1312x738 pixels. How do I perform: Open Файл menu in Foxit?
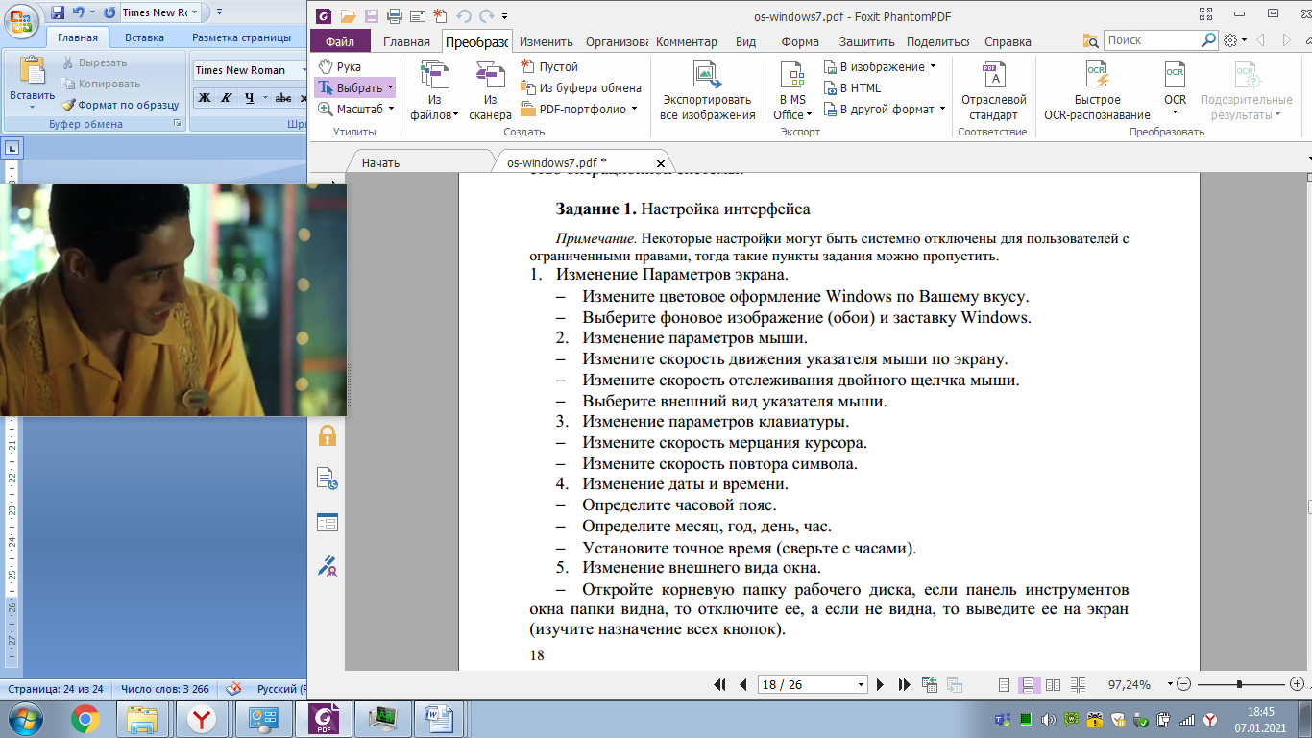pos(340,41)
